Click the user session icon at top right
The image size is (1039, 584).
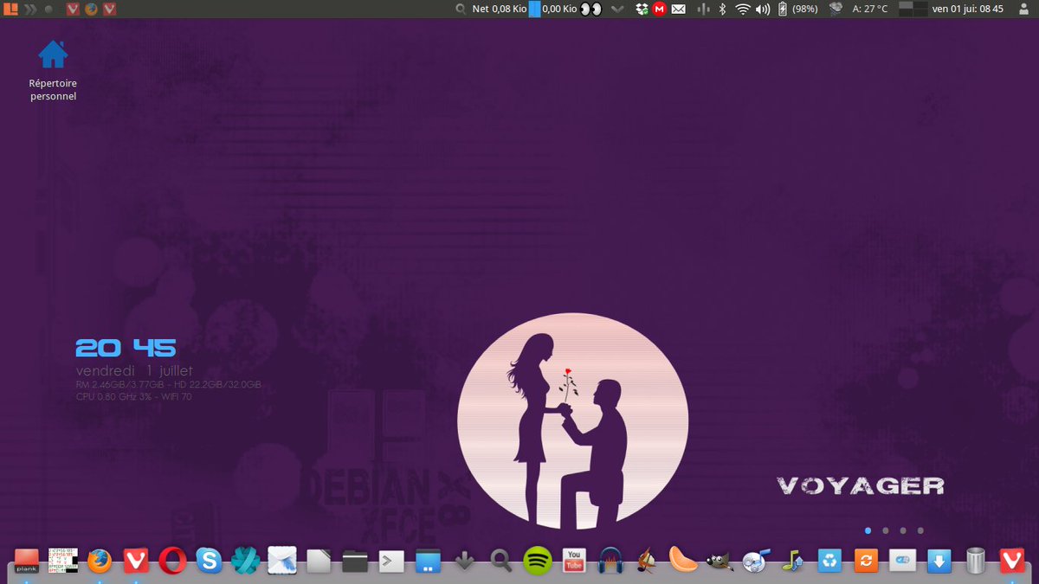(1023, 9)
